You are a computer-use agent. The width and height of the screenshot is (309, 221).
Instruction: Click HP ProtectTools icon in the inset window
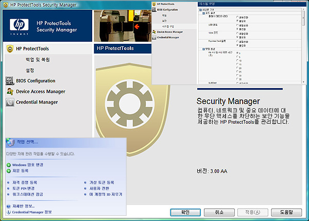[x=154, y=4]
